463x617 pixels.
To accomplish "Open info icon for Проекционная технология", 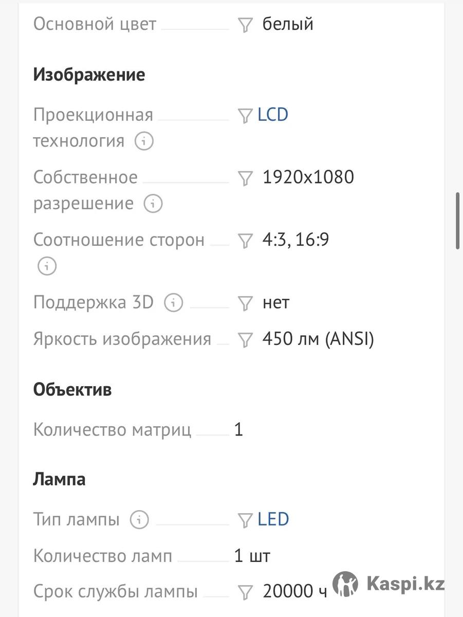I will (144, 141).
